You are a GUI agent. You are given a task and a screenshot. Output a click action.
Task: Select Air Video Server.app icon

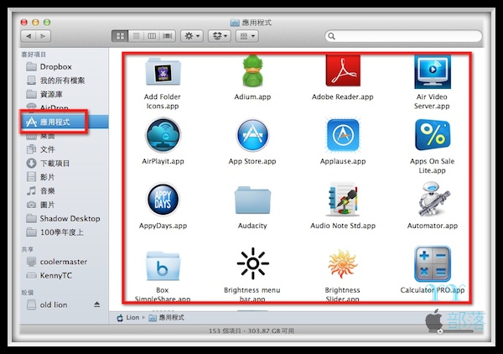(x=432, y=72)
